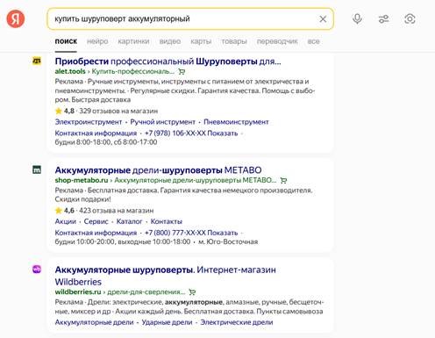Open the wildberries.ru domain link
Screen dimensions: 435x338
click(78, 291)
